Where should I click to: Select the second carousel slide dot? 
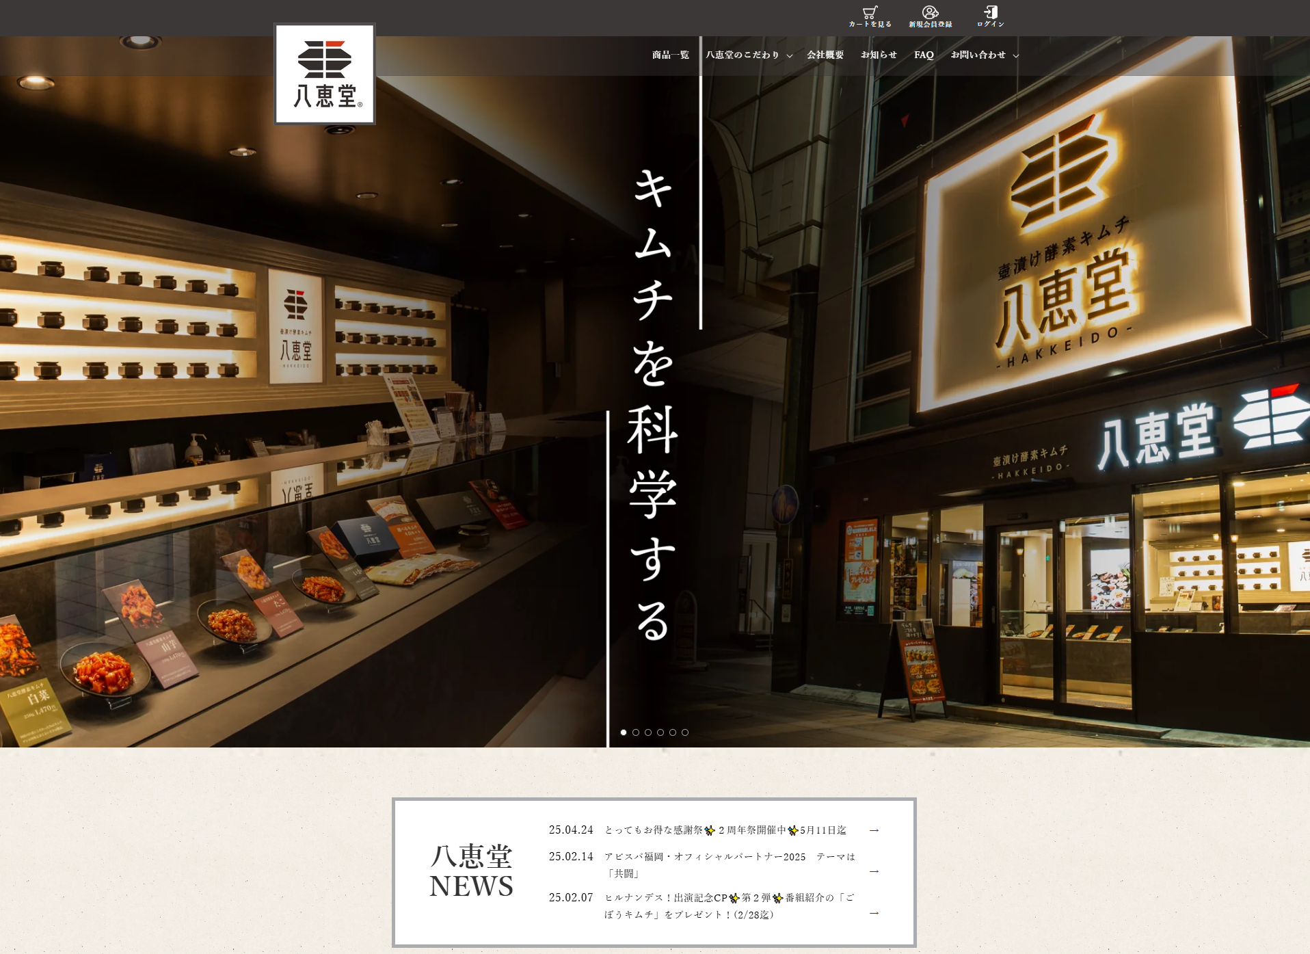click(x=636, y=732)
